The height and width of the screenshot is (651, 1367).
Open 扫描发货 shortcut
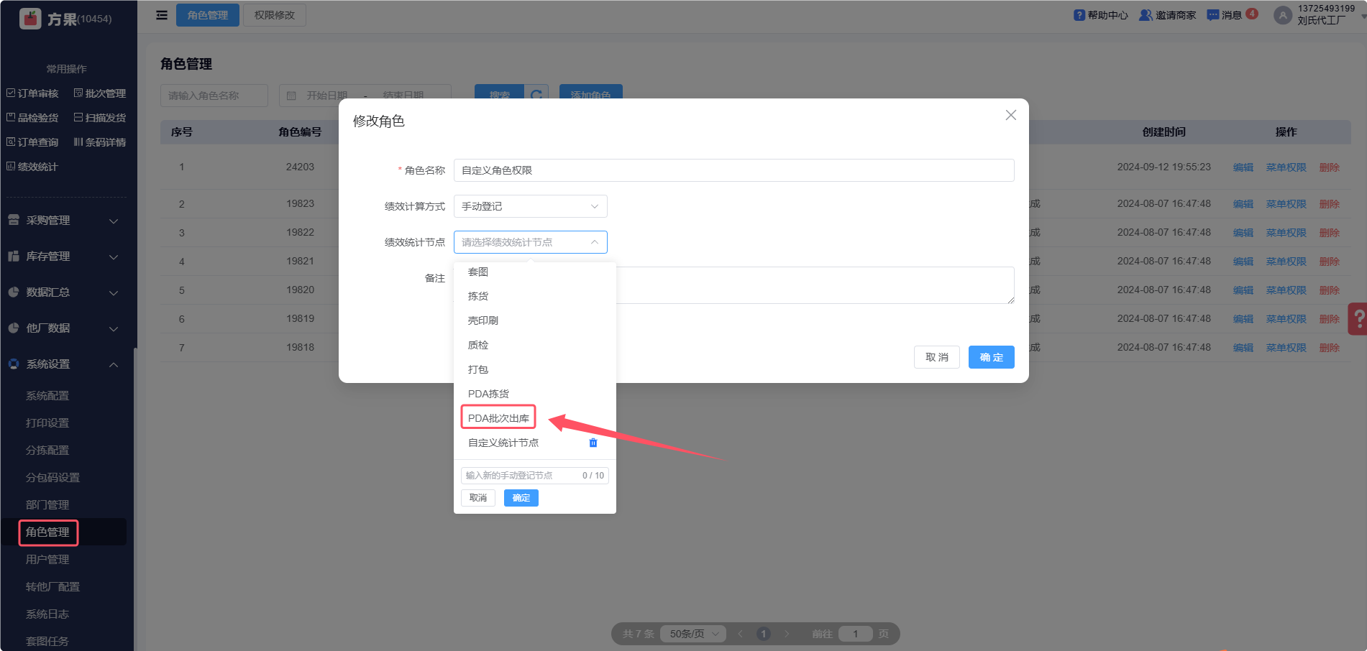[100, 118]
